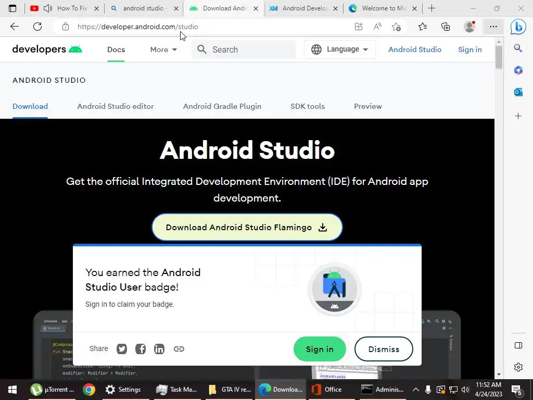
Task: Select the SDK tools tab
Action: pos(307,106)
